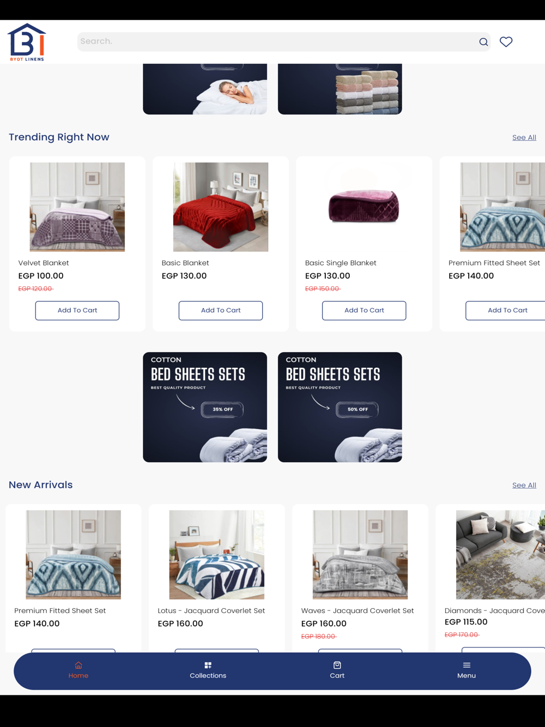Add Velvet Blanket to cart
The height and width of the screenshot is (727, 545).
pyautogui.click(x=77, y=311)
